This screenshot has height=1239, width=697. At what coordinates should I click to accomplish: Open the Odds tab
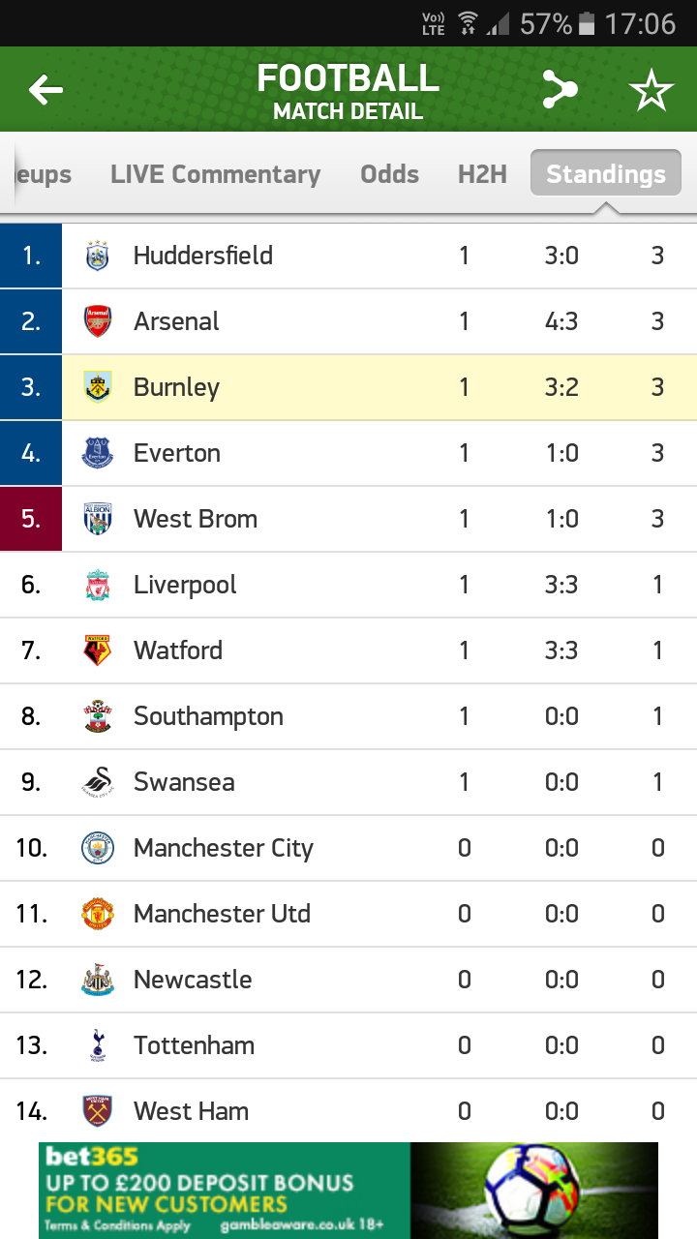[389, 174]
